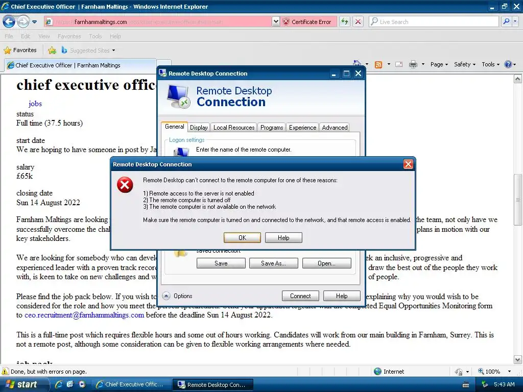Viewport: 523px width, 392px height.
Task: Maximize the Remote Desktop Connection window
Action: pyautogui.click(x=347, y=73)
